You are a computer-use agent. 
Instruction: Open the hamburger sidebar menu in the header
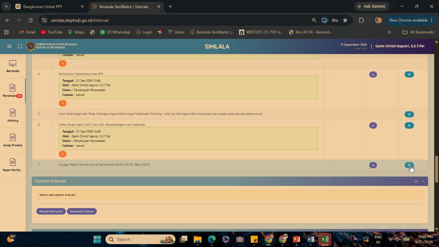coord(9,46)
